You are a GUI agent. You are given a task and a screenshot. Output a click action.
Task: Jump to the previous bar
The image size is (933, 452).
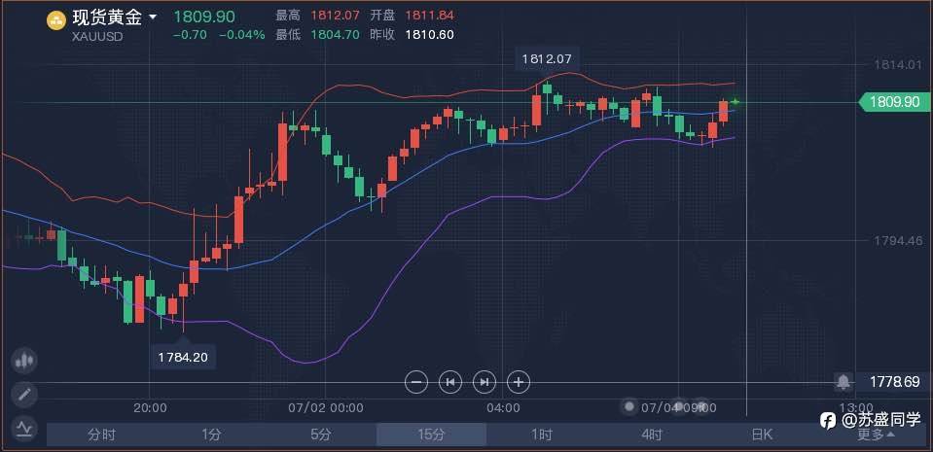pyautogui.click(x=450, y=382)
